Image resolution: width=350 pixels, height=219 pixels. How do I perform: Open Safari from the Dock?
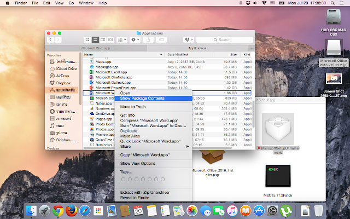click(x=85, y=210)
